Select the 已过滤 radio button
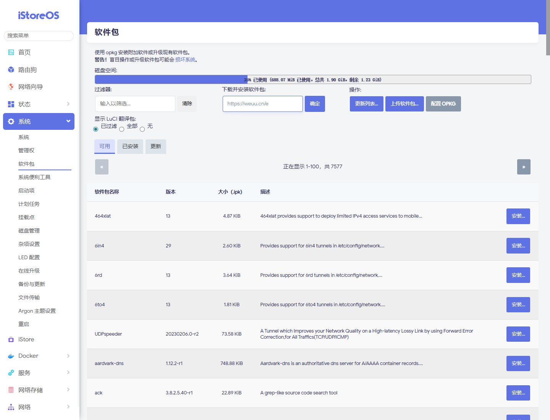 coord(96,129)
